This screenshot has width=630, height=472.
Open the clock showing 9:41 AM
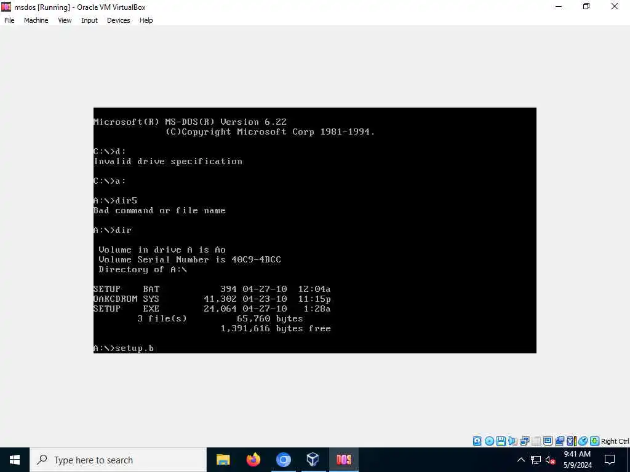(577, 460)
